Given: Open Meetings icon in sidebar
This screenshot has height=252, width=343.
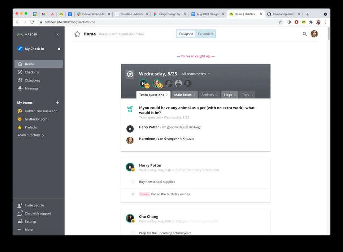Looking at the screenshot, I should pos(20,88).
